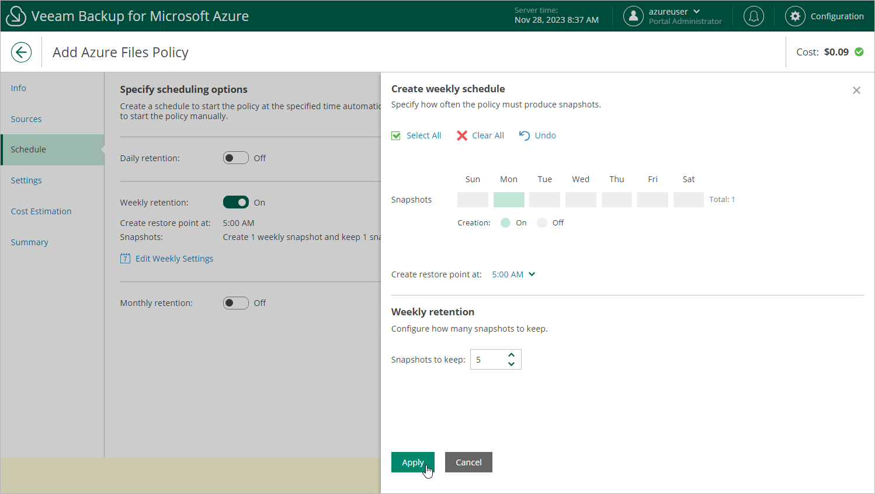This screenshot has height=494, width=875.
Task: Click the Apply button
Action: tap(413, 462)
